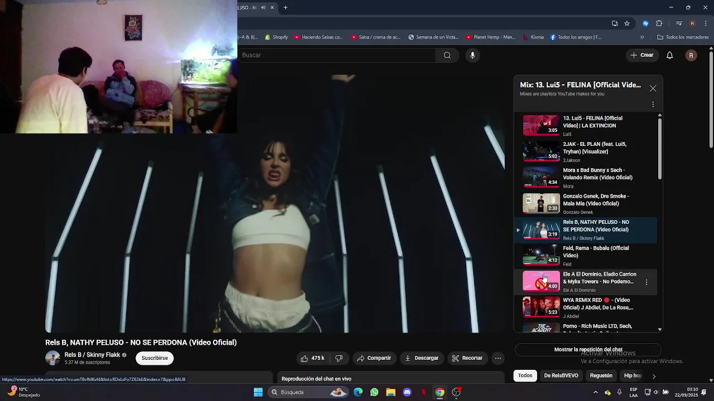Play 2JAK - EL PLAN from playlist
Viewport: 714px width, 401px height.
pos(586,151)
